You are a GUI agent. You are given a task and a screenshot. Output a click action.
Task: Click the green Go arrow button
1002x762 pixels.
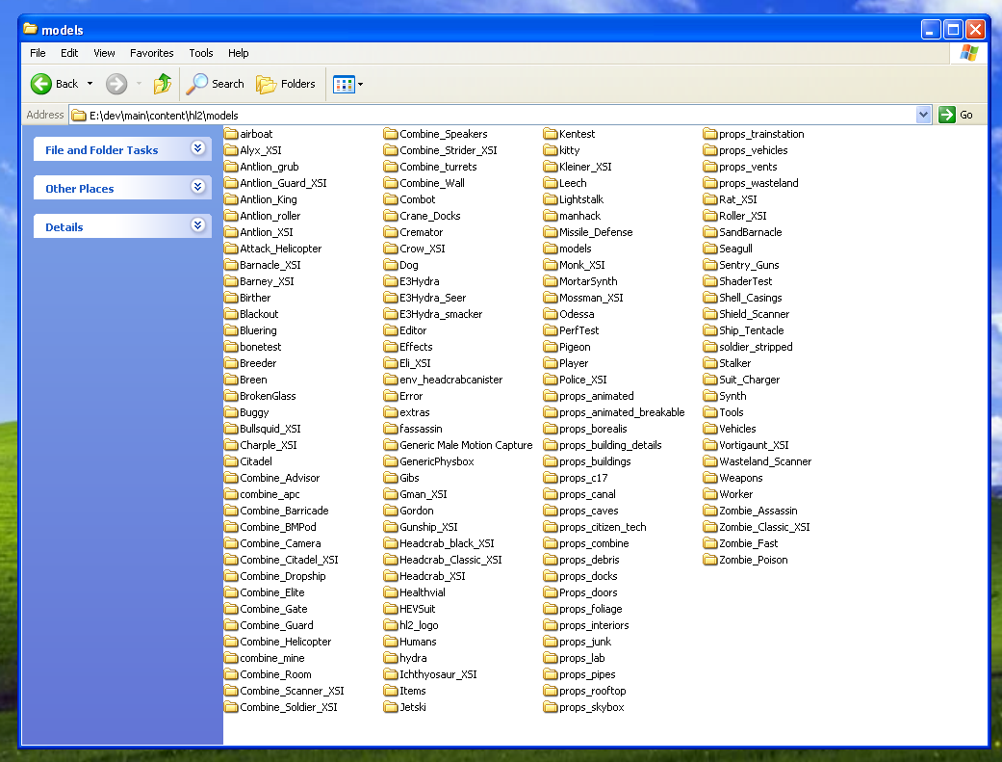[947, 115]
